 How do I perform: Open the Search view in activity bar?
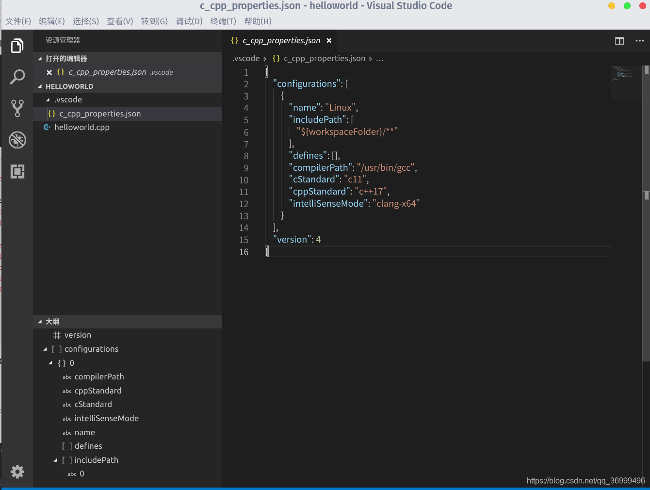pyautogui.click(x=17, y=77)
